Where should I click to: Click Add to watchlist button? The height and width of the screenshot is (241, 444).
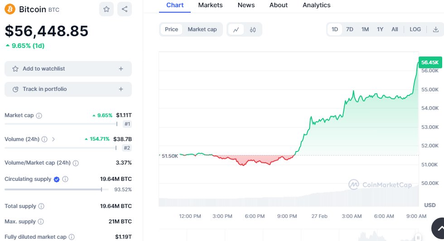point(68,69)
